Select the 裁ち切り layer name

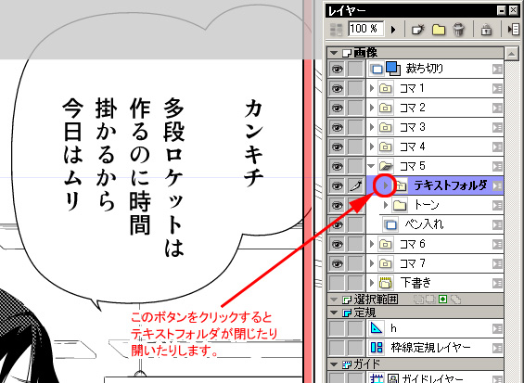[x=425, y=69]
